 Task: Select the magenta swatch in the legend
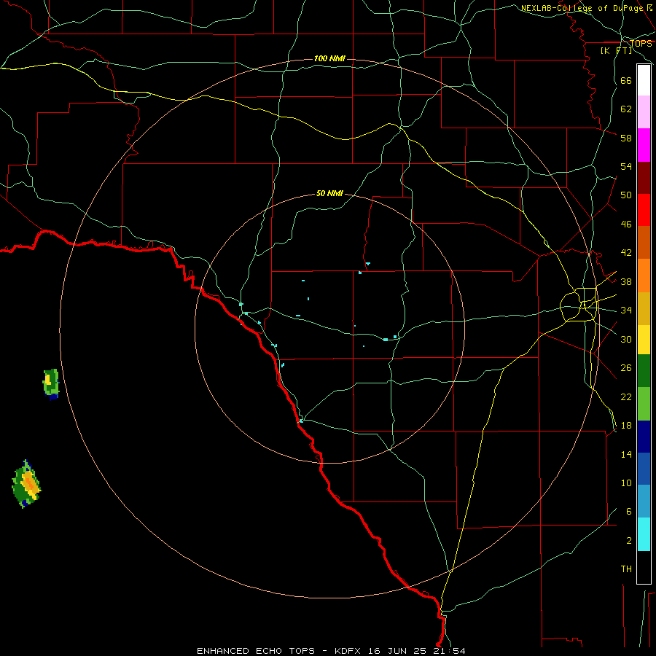tap(644, 145)
